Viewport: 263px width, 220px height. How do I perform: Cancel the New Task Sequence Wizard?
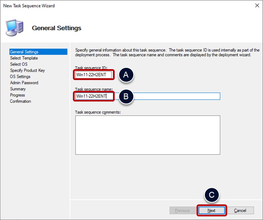[240, 210]
